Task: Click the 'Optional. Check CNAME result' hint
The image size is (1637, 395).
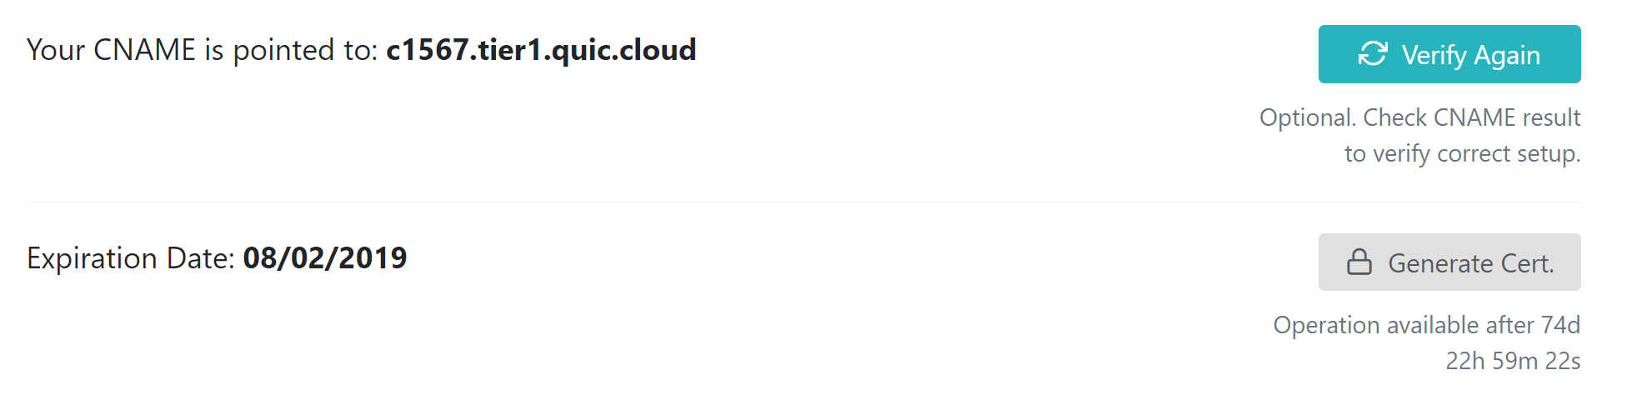Action: click(1419, 117)
